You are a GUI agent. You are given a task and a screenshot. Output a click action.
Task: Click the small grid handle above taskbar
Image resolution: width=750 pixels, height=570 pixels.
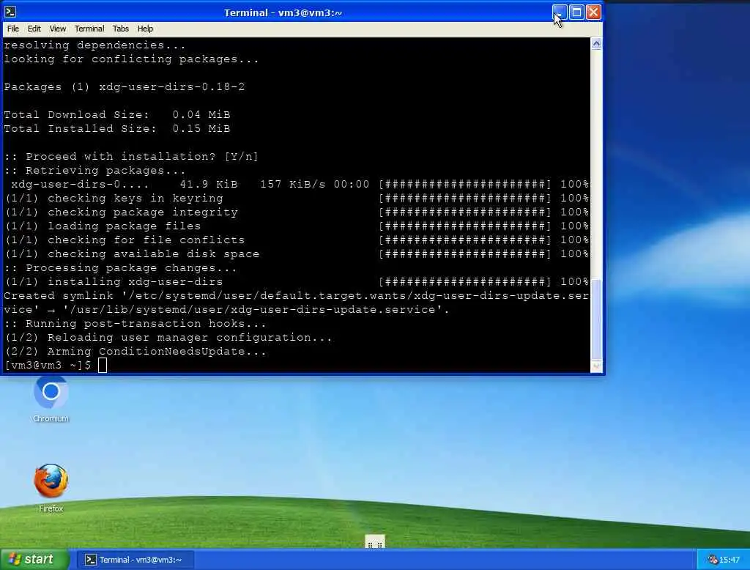click(375, 541)
